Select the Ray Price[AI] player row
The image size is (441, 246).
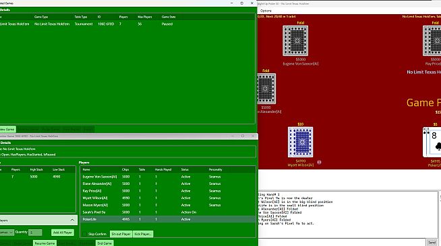(x=168, y=191)
